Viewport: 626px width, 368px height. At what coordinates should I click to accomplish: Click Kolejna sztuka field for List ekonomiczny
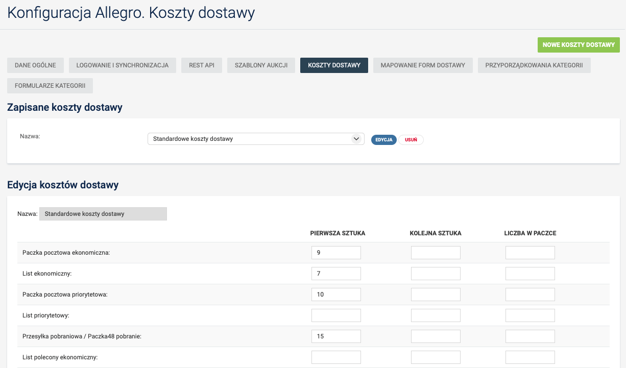(x=436, y=274)
